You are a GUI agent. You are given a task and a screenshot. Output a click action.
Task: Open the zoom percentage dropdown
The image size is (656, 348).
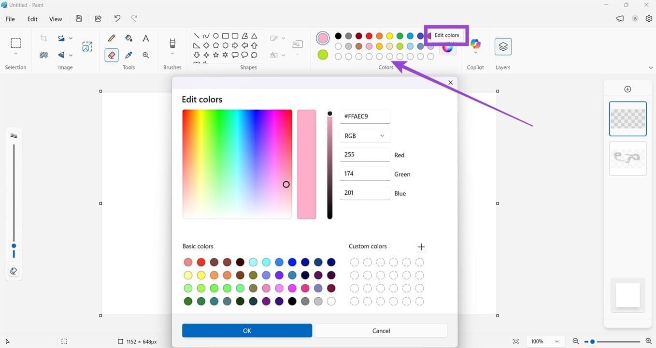[545, 341]
